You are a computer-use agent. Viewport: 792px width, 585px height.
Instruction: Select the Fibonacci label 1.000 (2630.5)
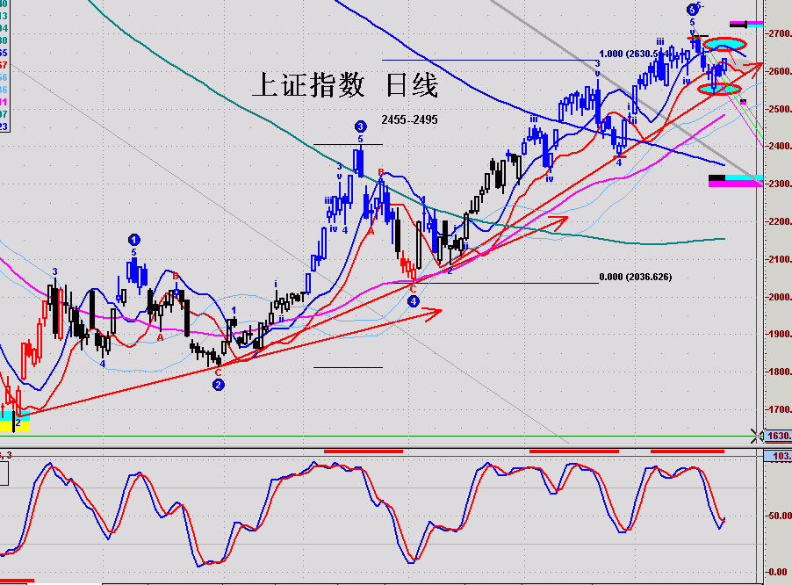pos(635,54)
